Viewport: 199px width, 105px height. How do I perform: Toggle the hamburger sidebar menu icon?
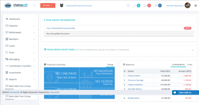[x=34, y=5]
